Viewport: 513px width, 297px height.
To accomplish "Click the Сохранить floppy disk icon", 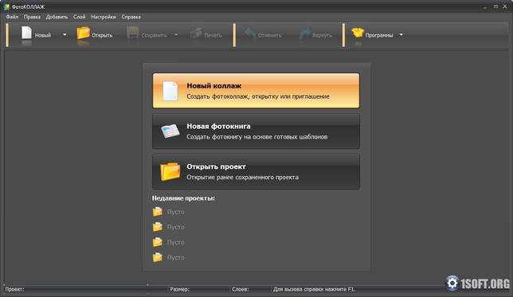I will (x=133, y=33).
